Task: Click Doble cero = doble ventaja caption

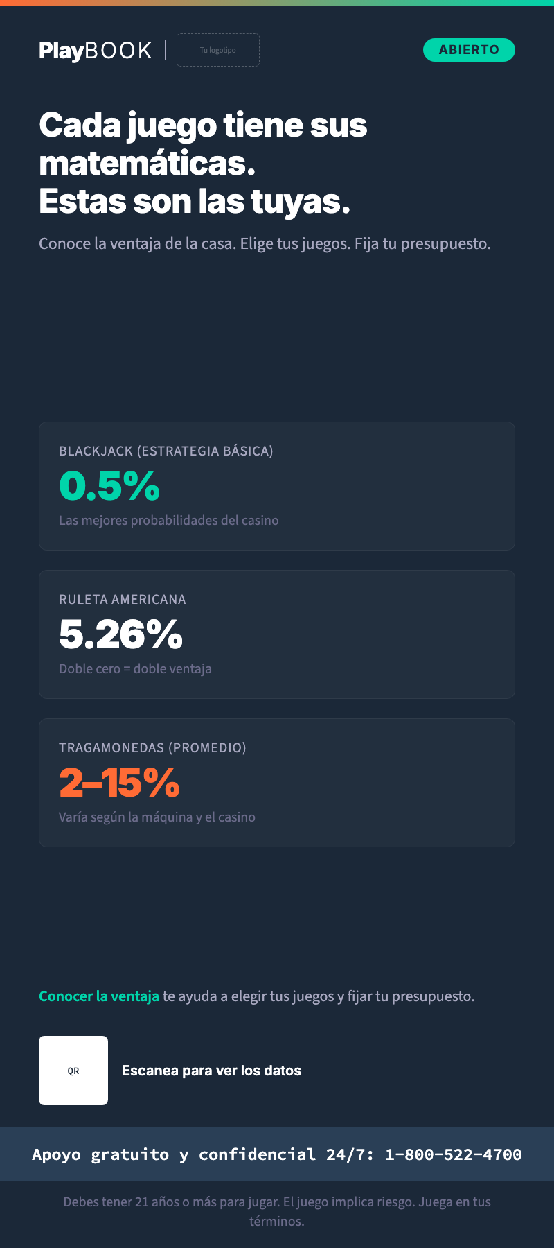Action: [x=135, y=669]
